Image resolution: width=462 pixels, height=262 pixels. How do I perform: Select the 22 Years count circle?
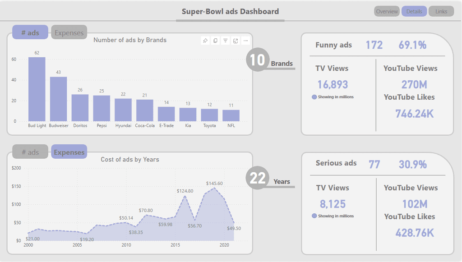(258, 178)
